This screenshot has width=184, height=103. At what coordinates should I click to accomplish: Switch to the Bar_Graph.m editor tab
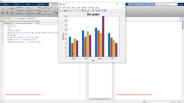tap(7, 23)
